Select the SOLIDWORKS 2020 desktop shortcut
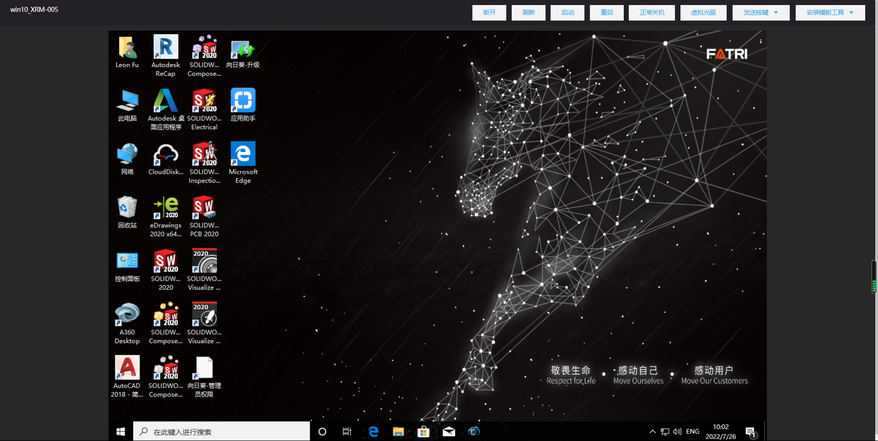 (166, 270)
